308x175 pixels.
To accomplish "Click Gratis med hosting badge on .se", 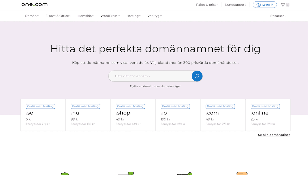I will click(x=40, y=106).
